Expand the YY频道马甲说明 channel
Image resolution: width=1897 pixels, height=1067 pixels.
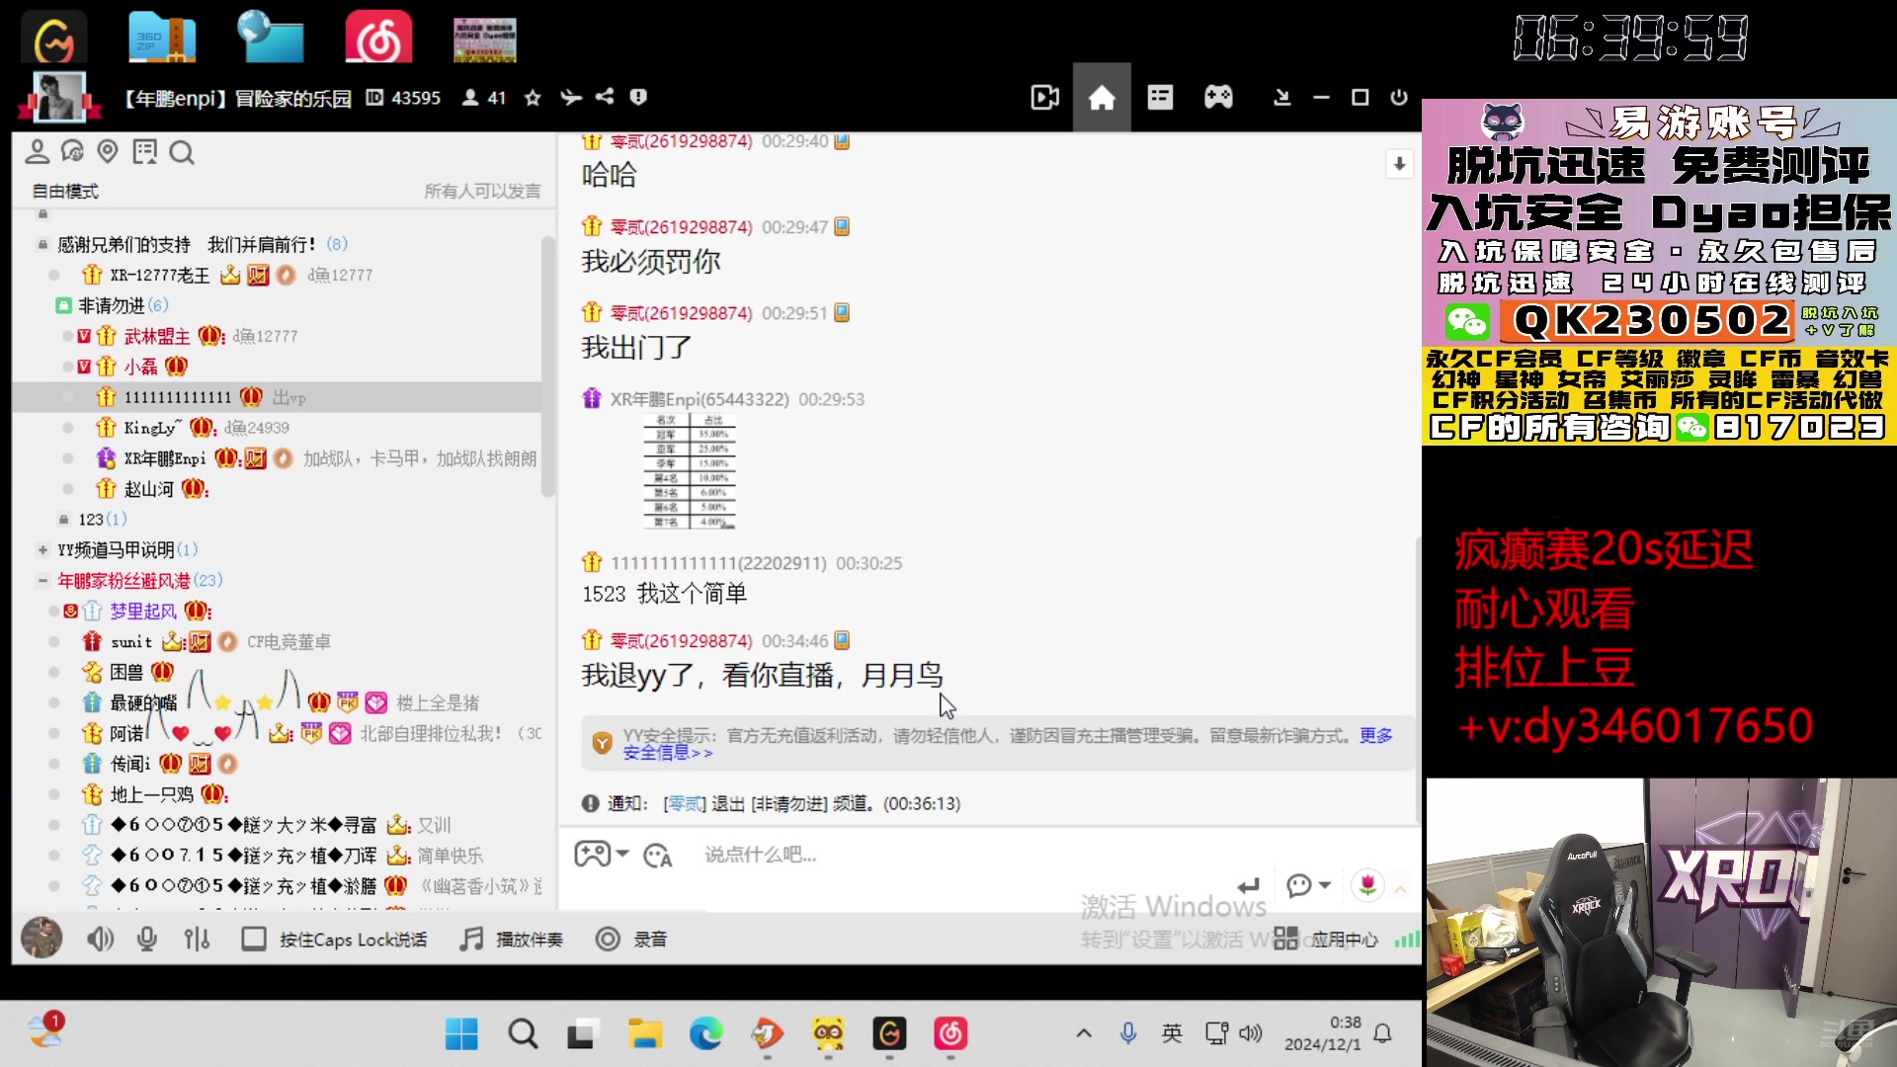42,550
